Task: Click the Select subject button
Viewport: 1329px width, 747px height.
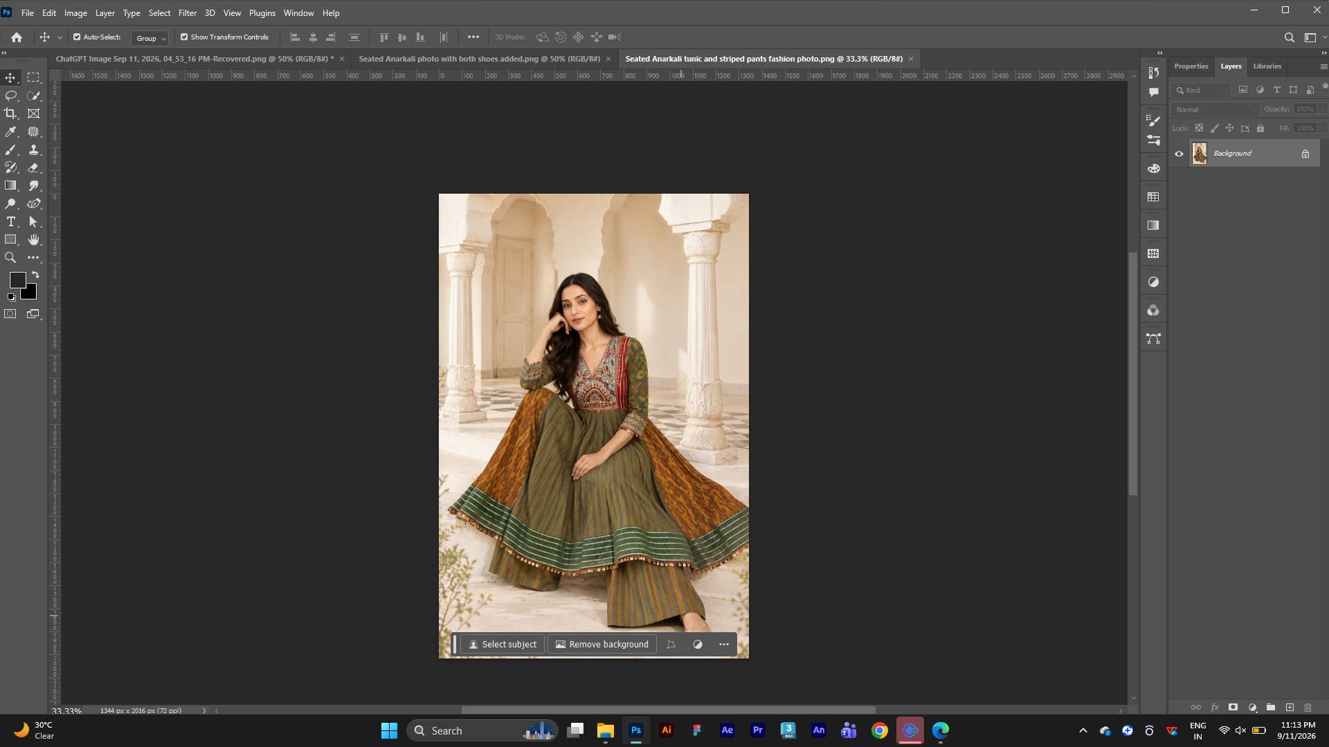Action: click(x=503, y=644)
